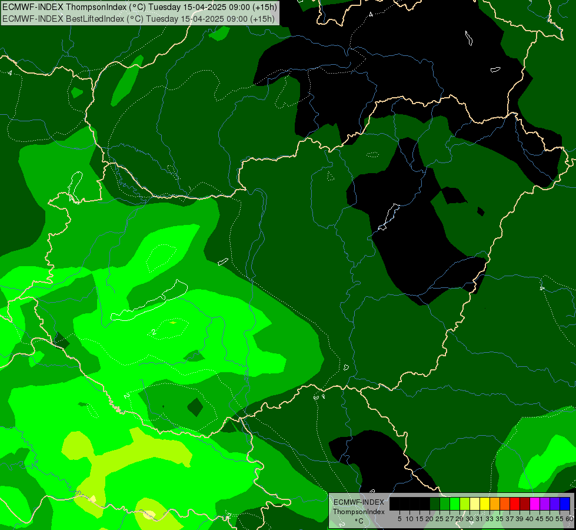Select the medium green 25–27 legend swatch
Image resolution: width=576 pixels, height=530 pixels.
[x=445, y=503]
